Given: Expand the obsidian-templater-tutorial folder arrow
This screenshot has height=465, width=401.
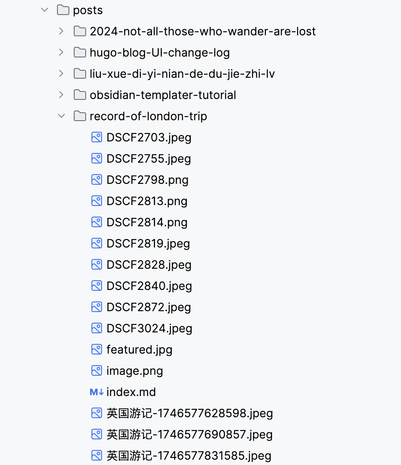Looking at the screenshot, I should [x=61, y=95].
